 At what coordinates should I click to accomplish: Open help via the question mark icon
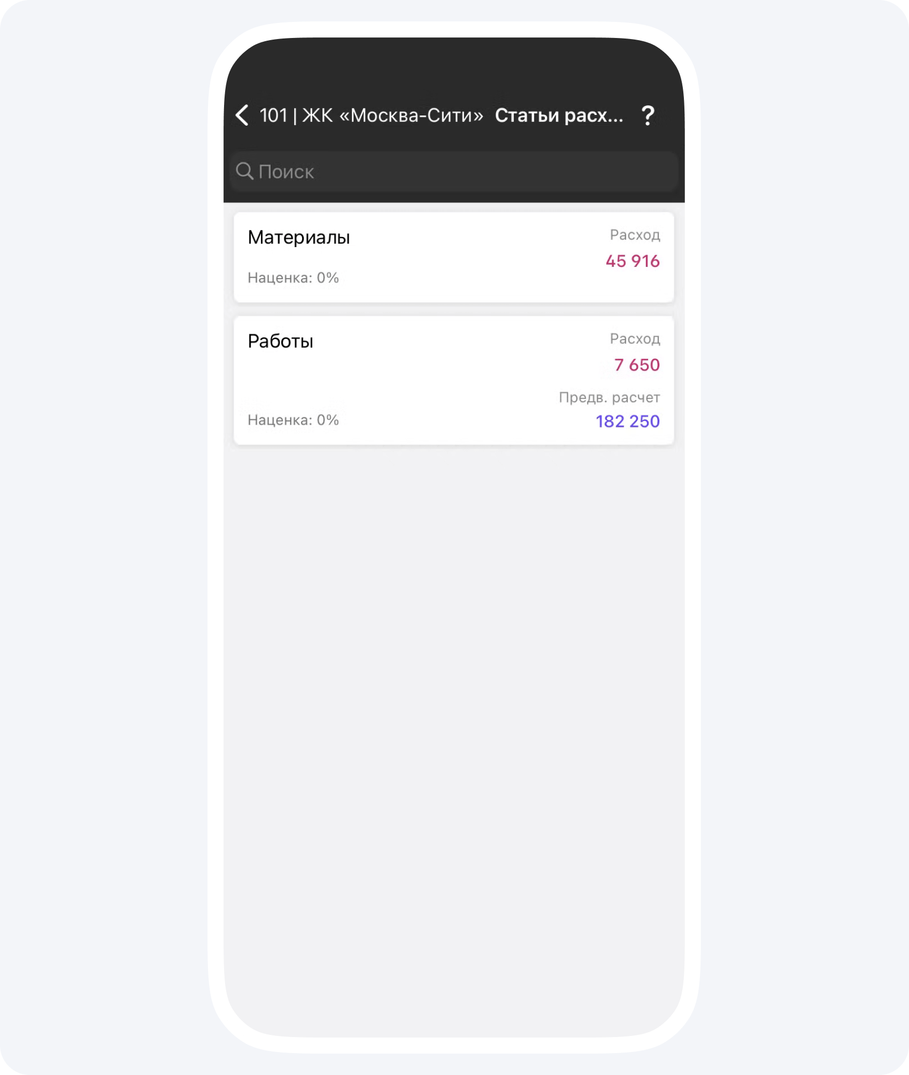[x=648, y=116]
